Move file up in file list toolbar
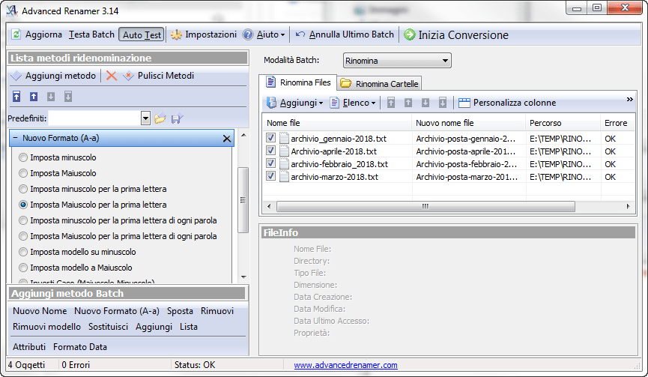 tap(408, 103)
